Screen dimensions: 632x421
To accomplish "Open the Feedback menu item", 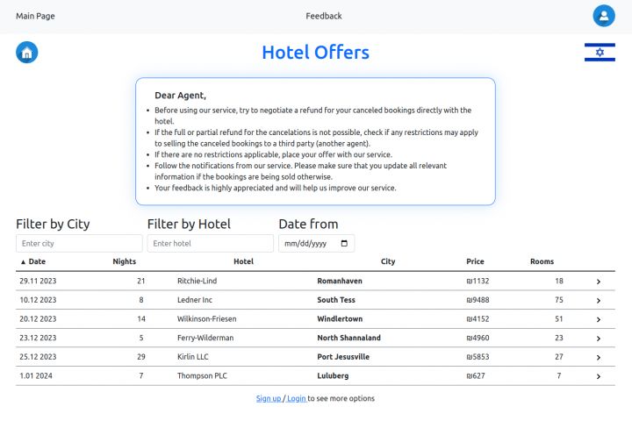I will (x=324, y=16).
